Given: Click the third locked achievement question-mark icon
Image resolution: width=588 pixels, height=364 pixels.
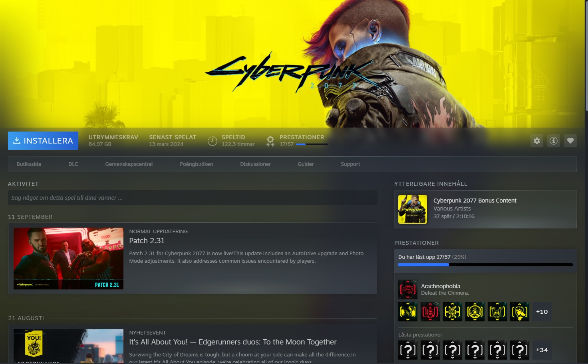Looking at the screenshot, I should point(453,350).
